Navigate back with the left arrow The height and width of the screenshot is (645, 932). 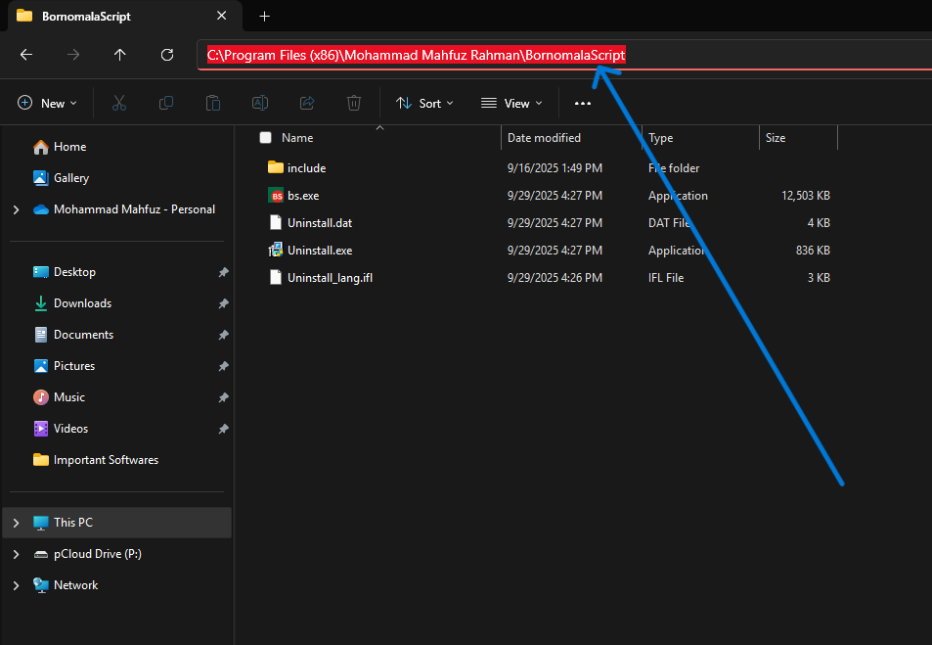26,55
